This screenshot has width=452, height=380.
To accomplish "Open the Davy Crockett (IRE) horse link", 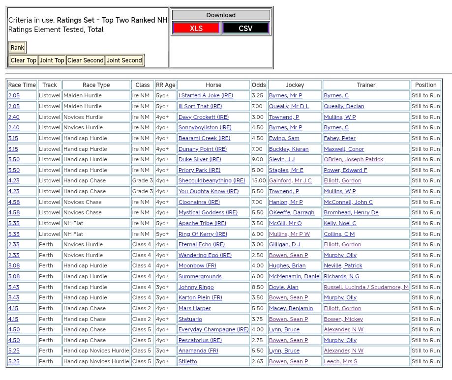I will 203,117.
